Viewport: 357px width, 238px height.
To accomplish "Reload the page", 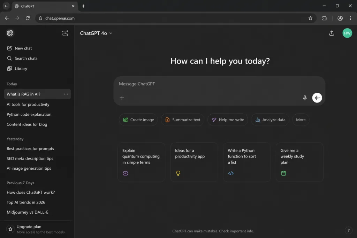I will [28, 18].
